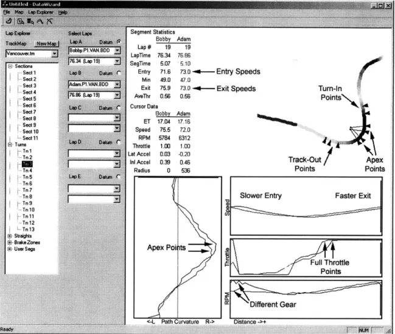Click the Bobby SegTime value 5.07

(166, 64)
